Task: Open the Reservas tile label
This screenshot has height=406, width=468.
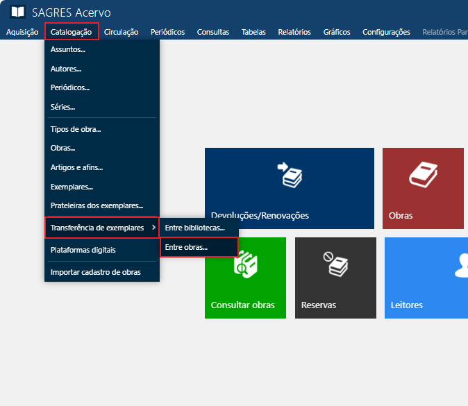Action: tap(319, 305)
